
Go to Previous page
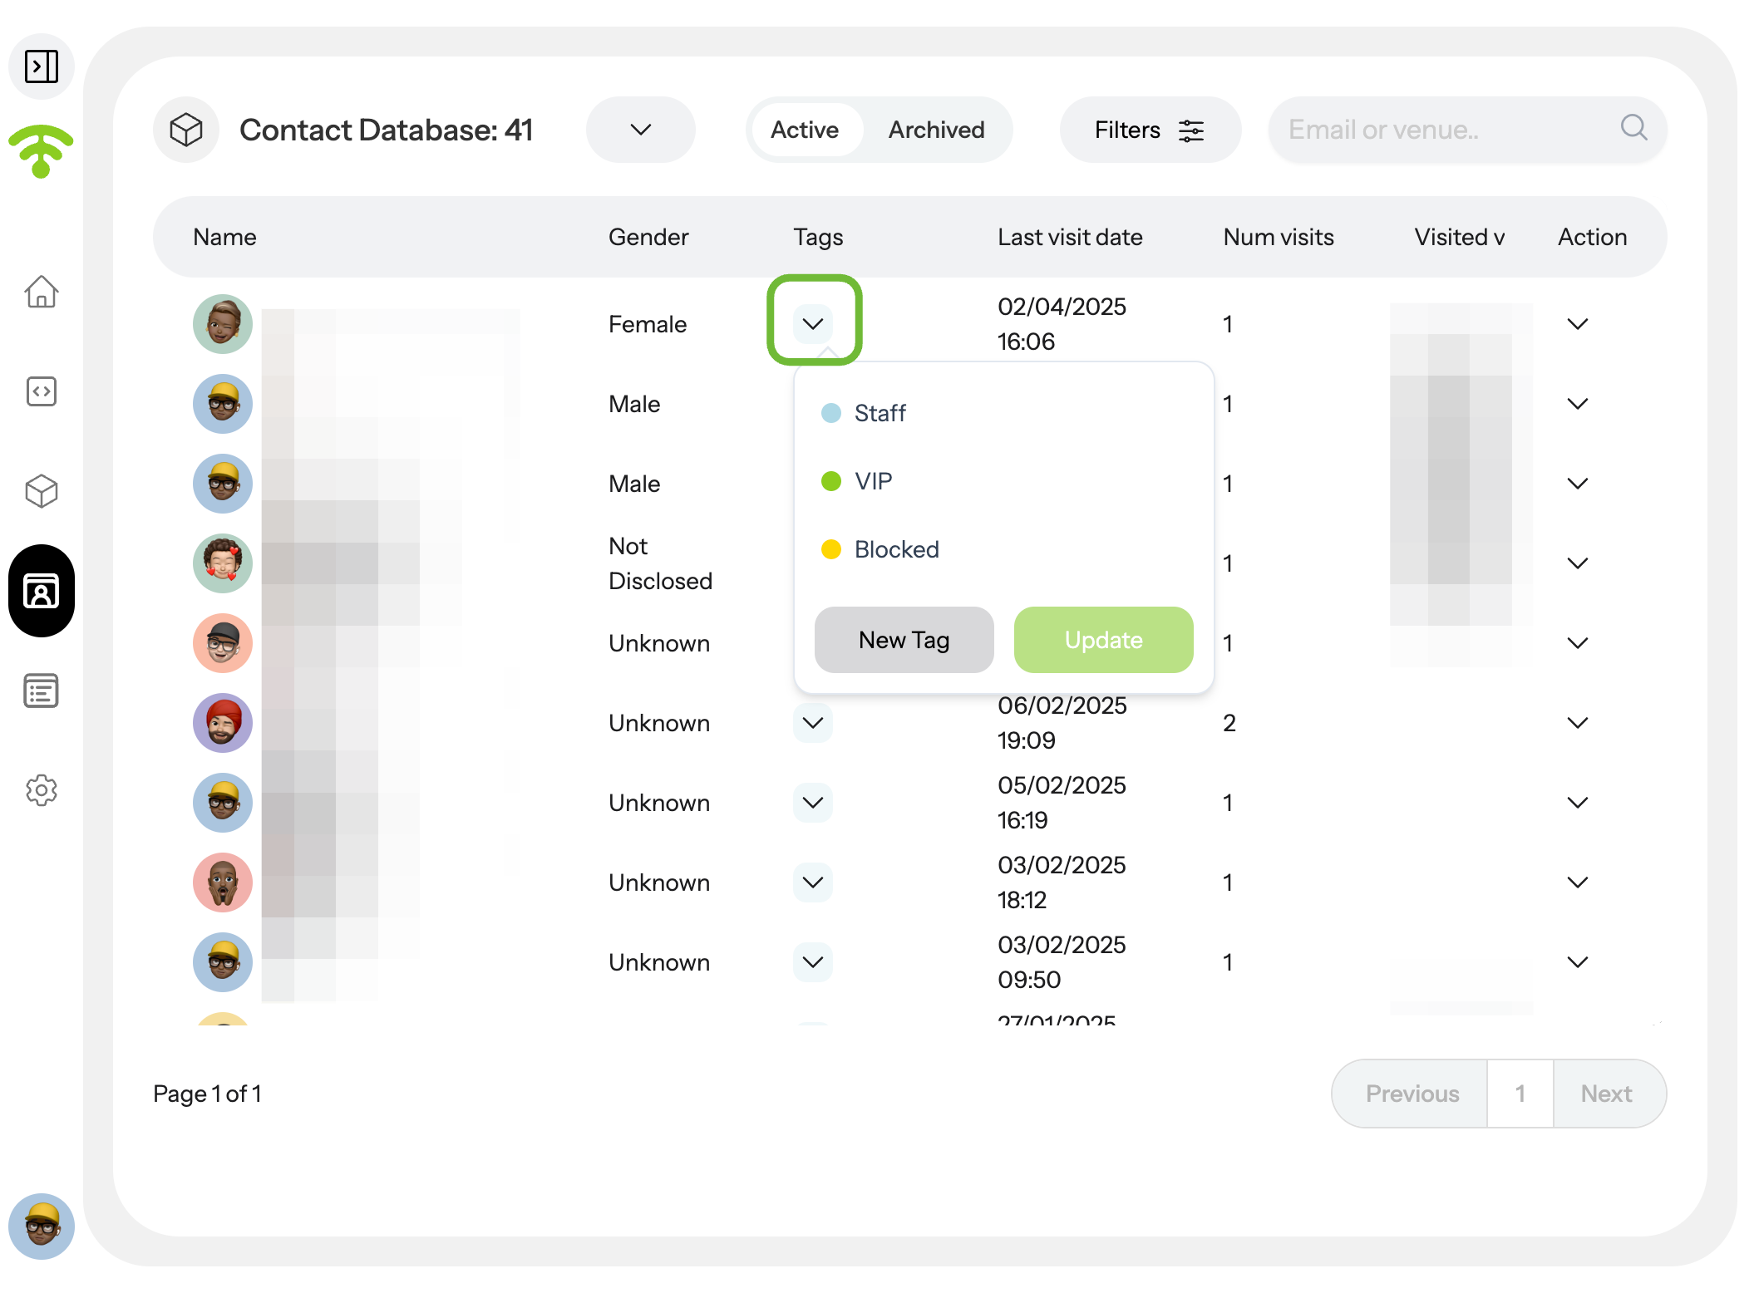[1411, 1094]
